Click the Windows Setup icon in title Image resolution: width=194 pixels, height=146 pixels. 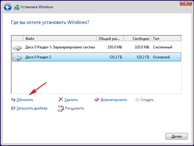pyautogui.click(x=17, y=7)
